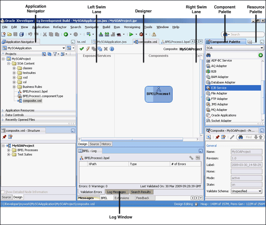Click the Open folder toolbar icon
266x225 pixels.
(x=9, y=34)
